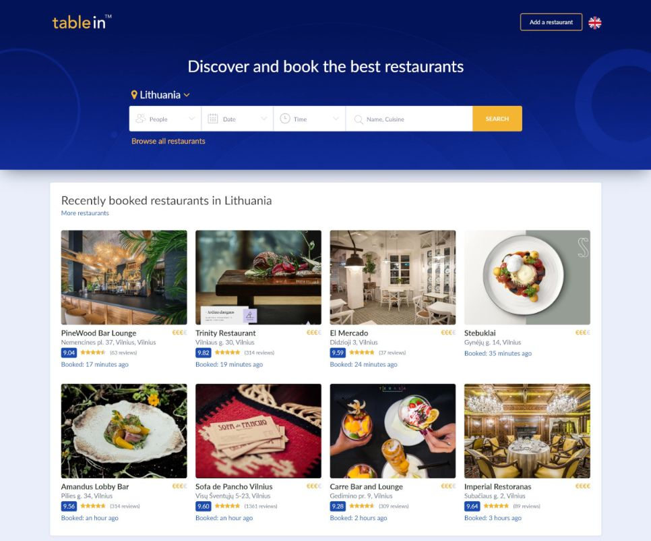Click the magnifier icon in Name, Cuisine field

tap(358, 119)
